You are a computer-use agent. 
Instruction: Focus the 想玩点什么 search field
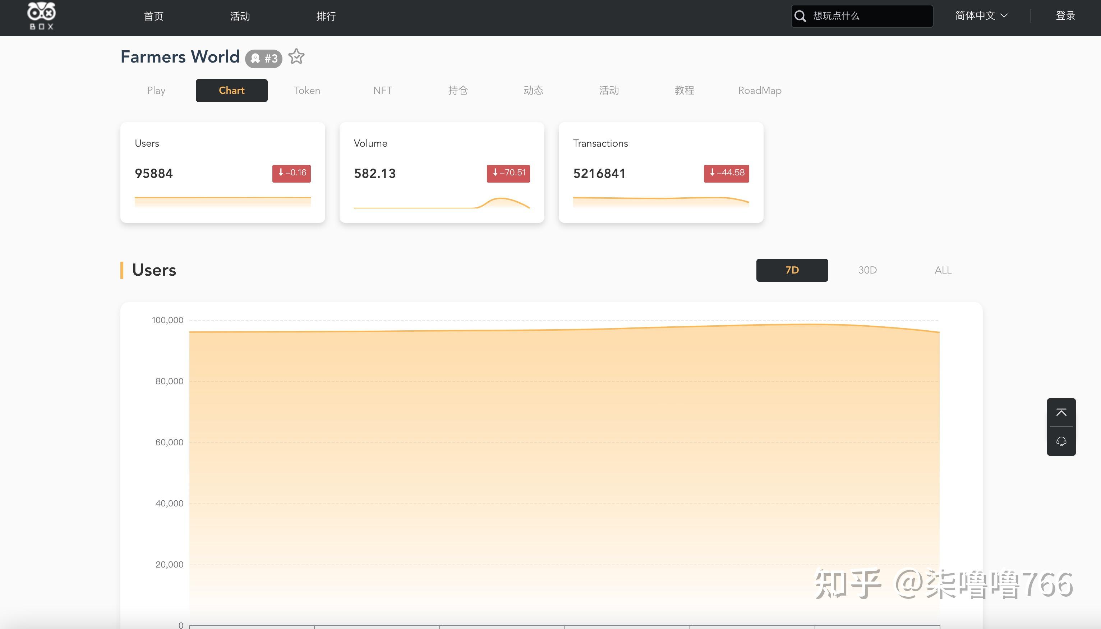pyautogui.click(x=870, y=16)
